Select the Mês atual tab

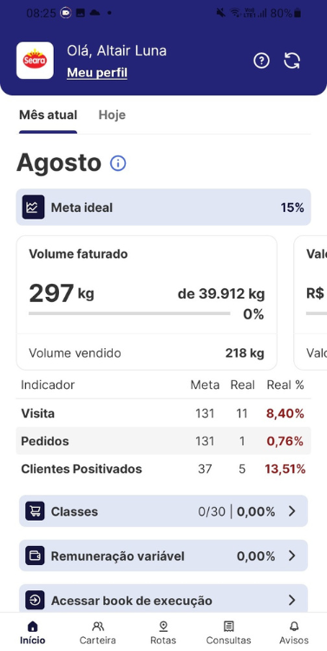(x=48, y=115)
